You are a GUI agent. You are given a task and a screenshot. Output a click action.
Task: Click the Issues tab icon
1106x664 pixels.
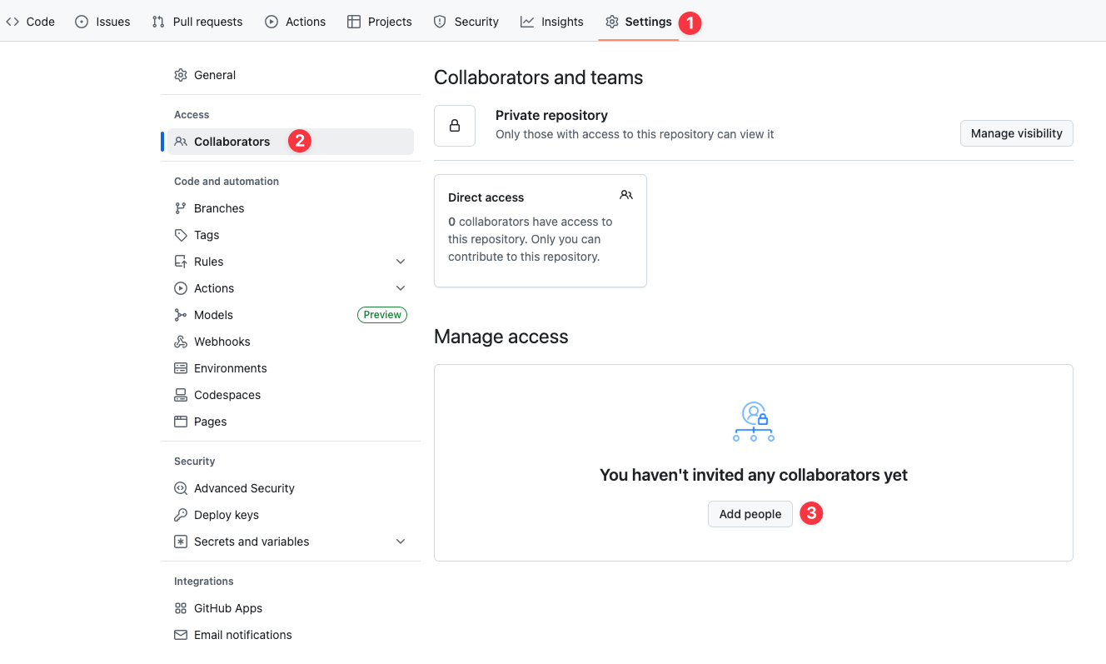pyautogui.click(x=82, y=21)
